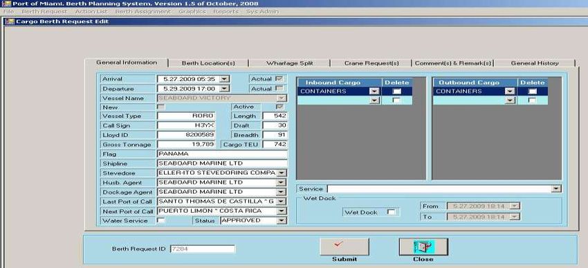Viewport: 588px width, 268px height.
Task: Check Delete box in empty outbound cargo row
Action: 533,100
